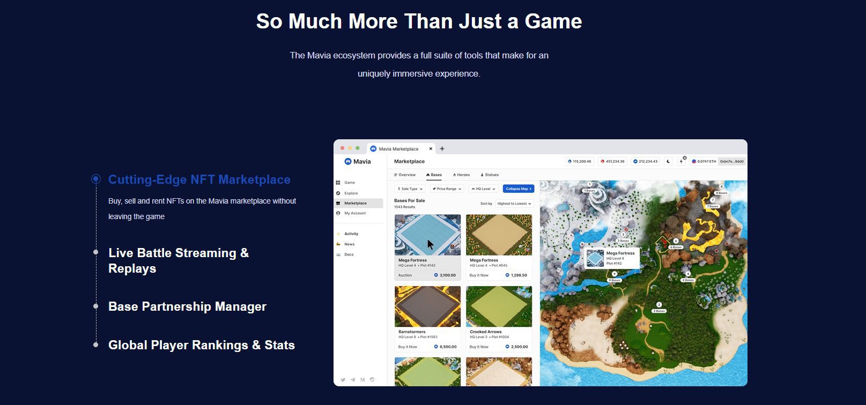
Task: Click the 1543 Results count text
Action: pos(405,207)
